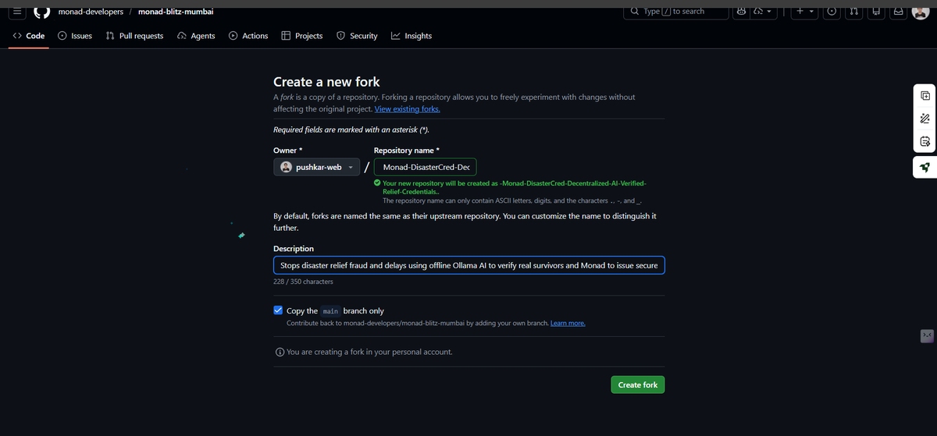Switch to the Pull requests tab

click(134, 36)
